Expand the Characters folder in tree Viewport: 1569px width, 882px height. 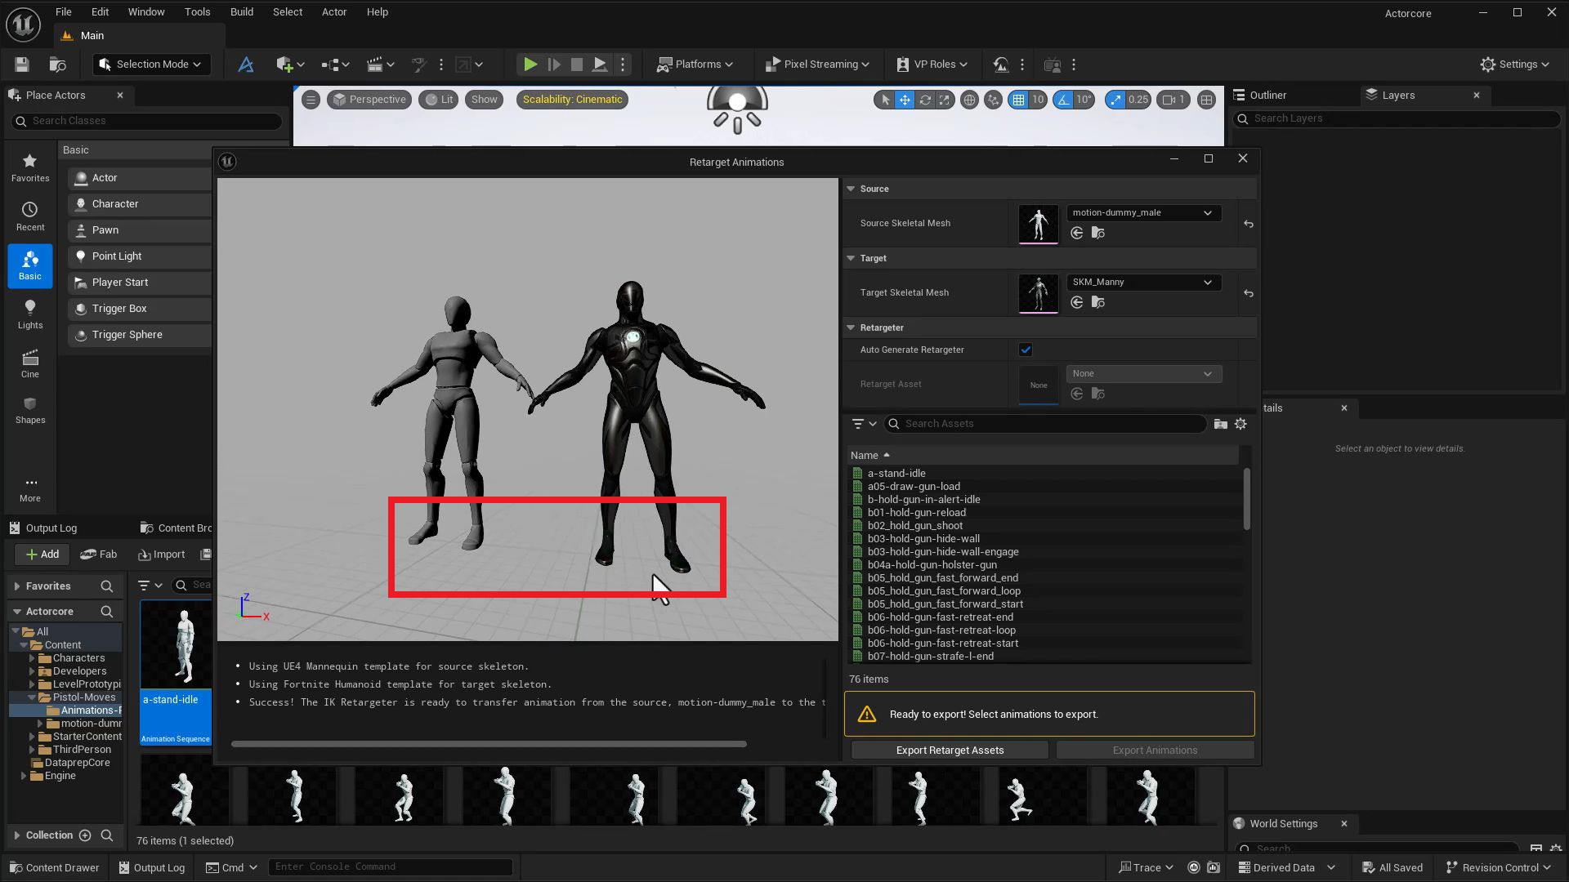pos(33,658)
